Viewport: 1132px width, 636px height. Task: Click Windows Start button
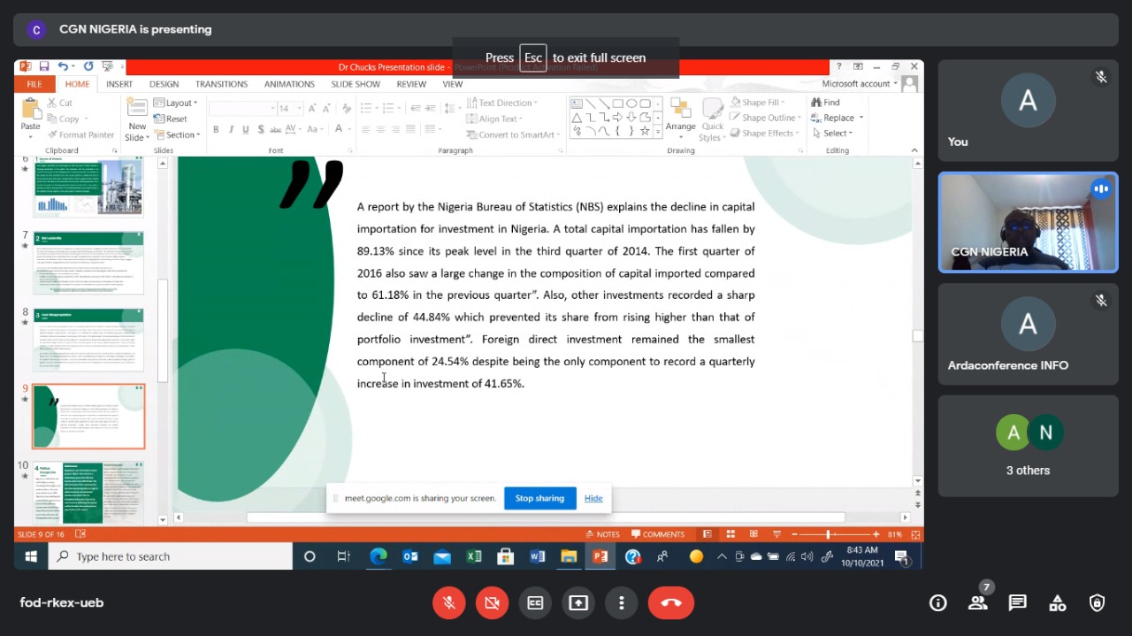tap(31, 556)
